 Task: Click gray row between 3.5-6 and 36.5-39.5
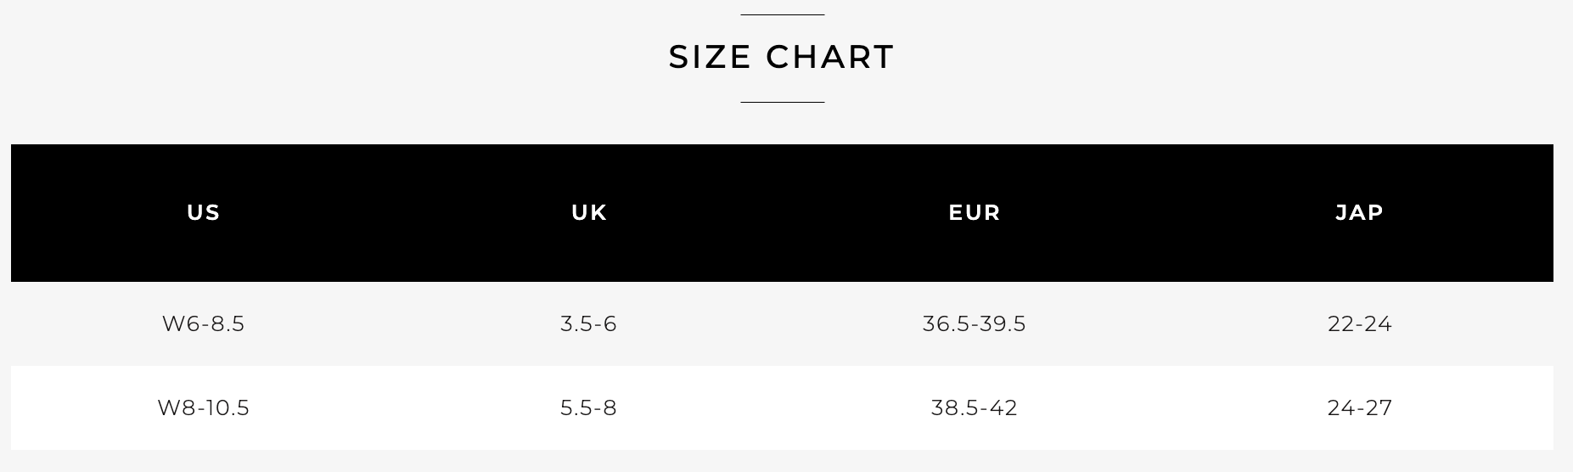pos(770,323)
